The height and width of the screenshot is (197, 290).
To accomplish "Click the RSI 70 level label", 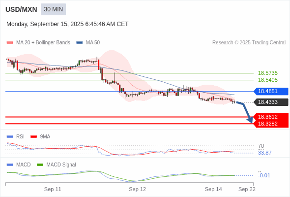I will tap(261, 146).
